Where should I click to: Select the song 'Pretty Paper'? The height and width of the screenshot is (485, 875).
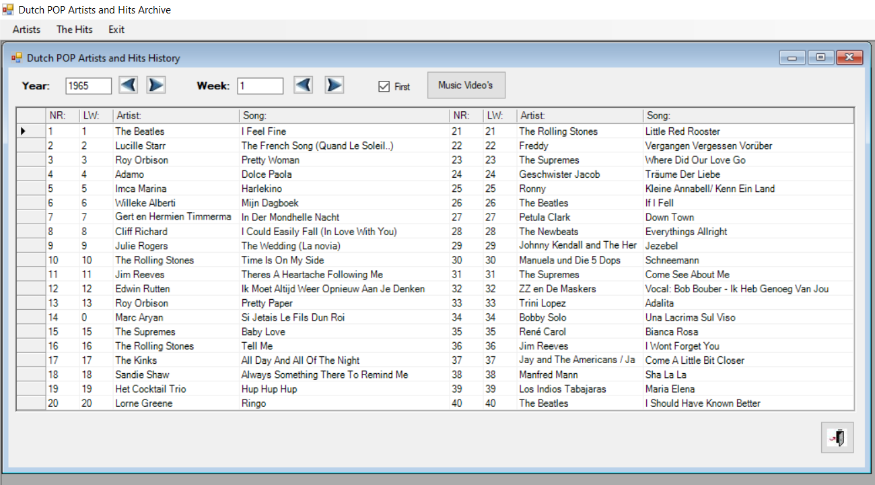tap(344, 303)
